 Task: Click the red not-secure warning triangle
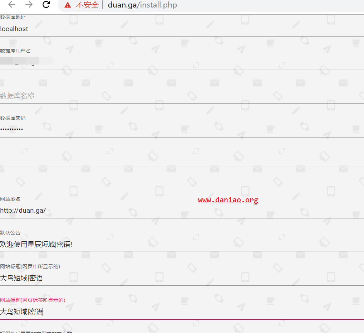pos(68,5)
